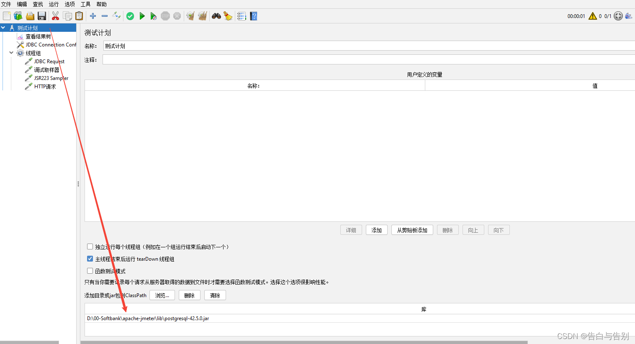Start the test with the green play icon
The image size is (635, 344).
click(x=142, y=15)
